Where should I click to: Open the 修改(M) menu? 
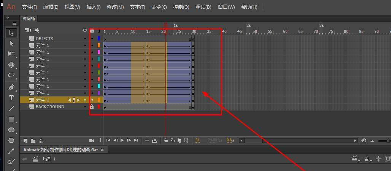click(115, 7)
